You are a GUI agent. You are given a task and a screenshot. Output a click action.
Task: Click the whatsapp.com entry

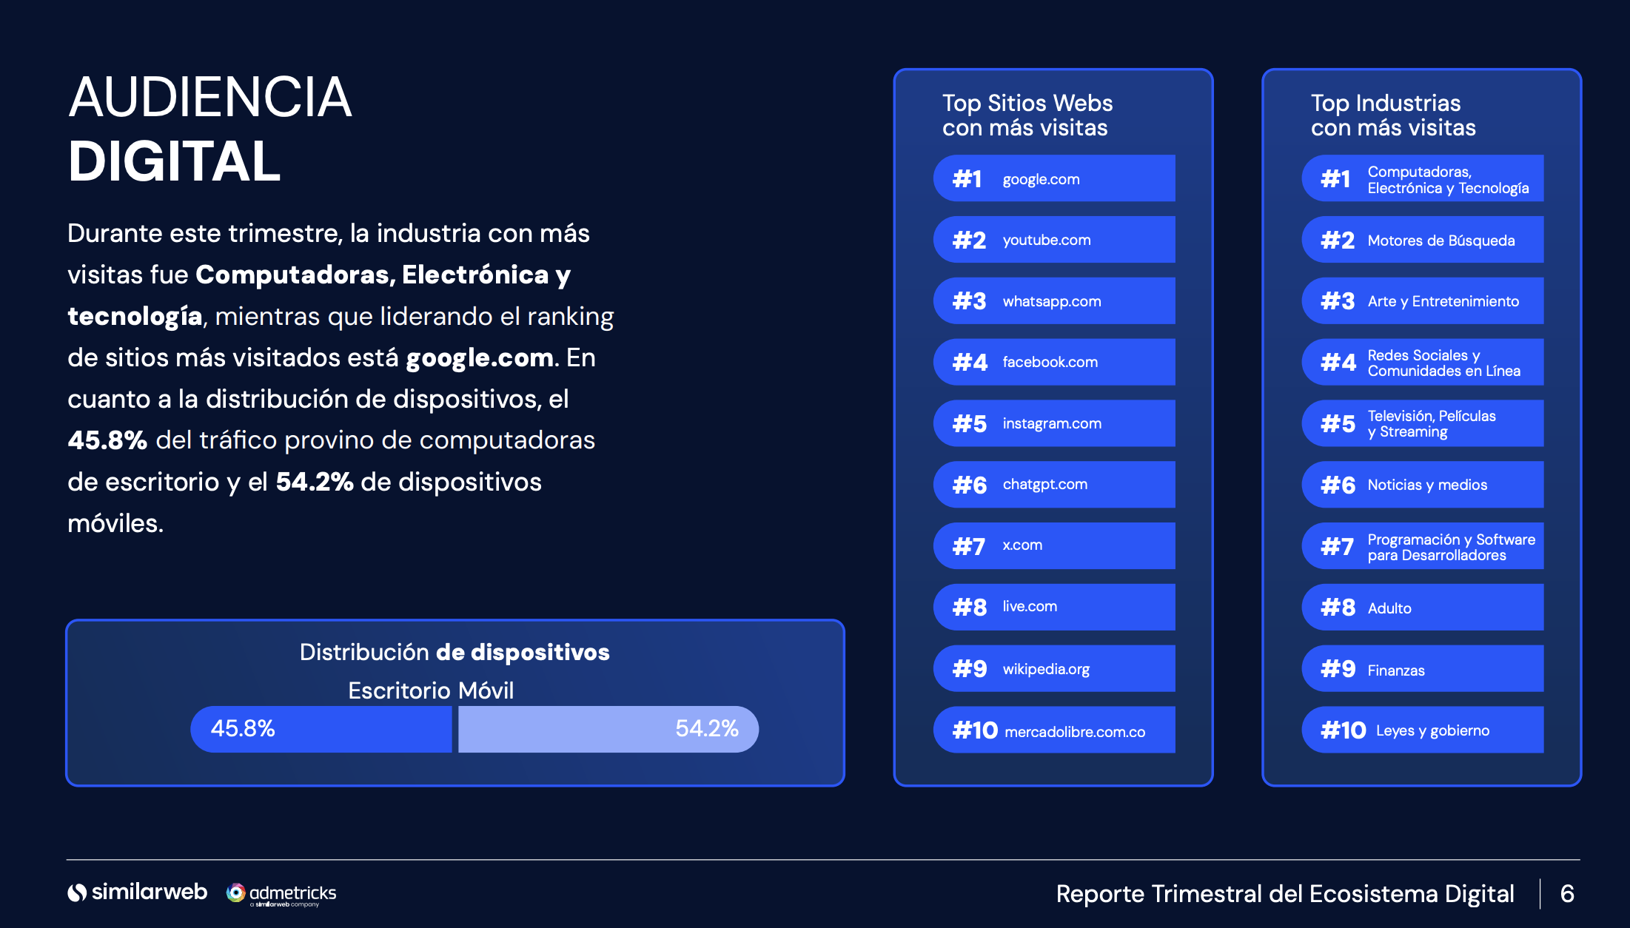click(x=1053, y=301)
